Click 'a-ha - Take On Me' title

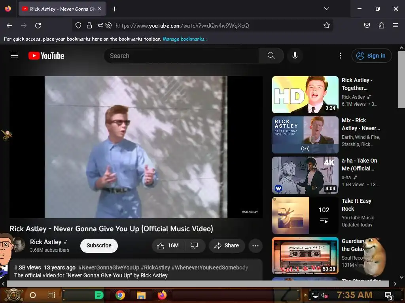359,165
